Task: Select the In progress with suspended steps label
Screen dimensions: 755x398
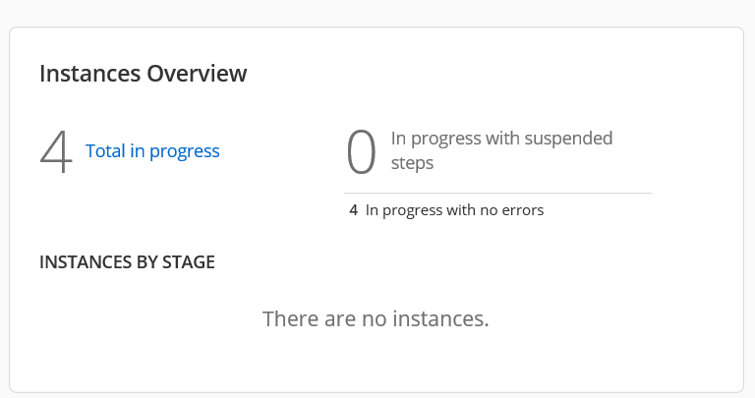Action: (501, 150)
